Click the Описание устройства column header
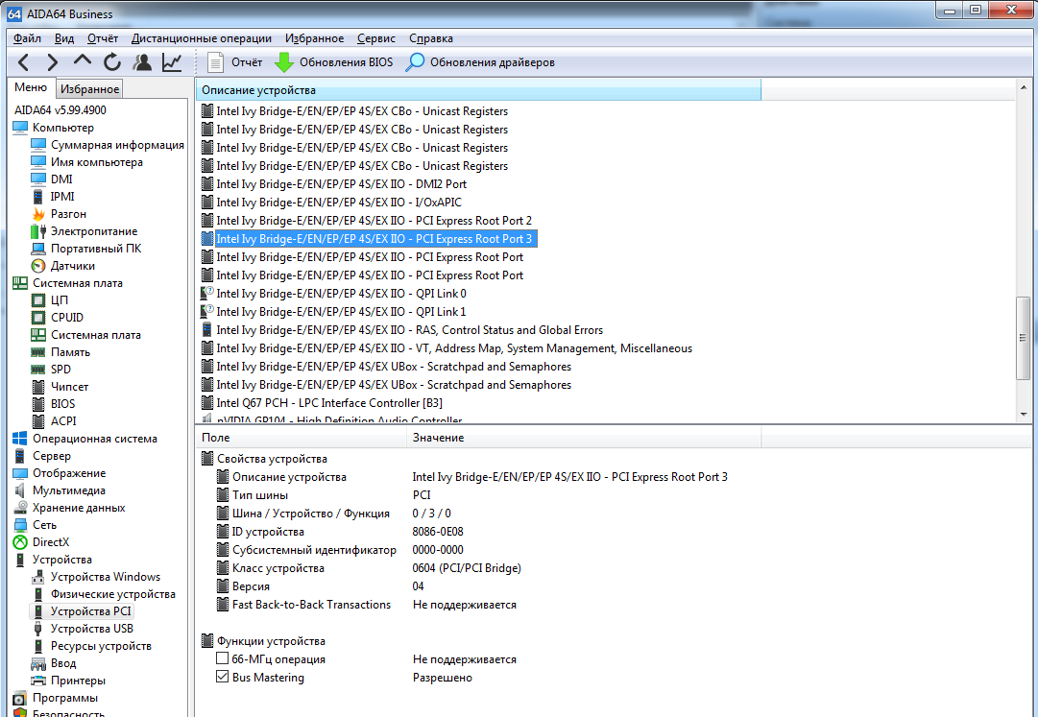This screenshot has width=1038, height=717. [478, 90]
